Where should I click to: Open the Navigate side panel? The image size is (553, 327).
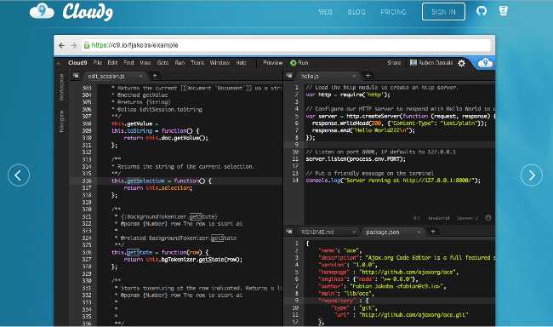click(x=62, y=122)
